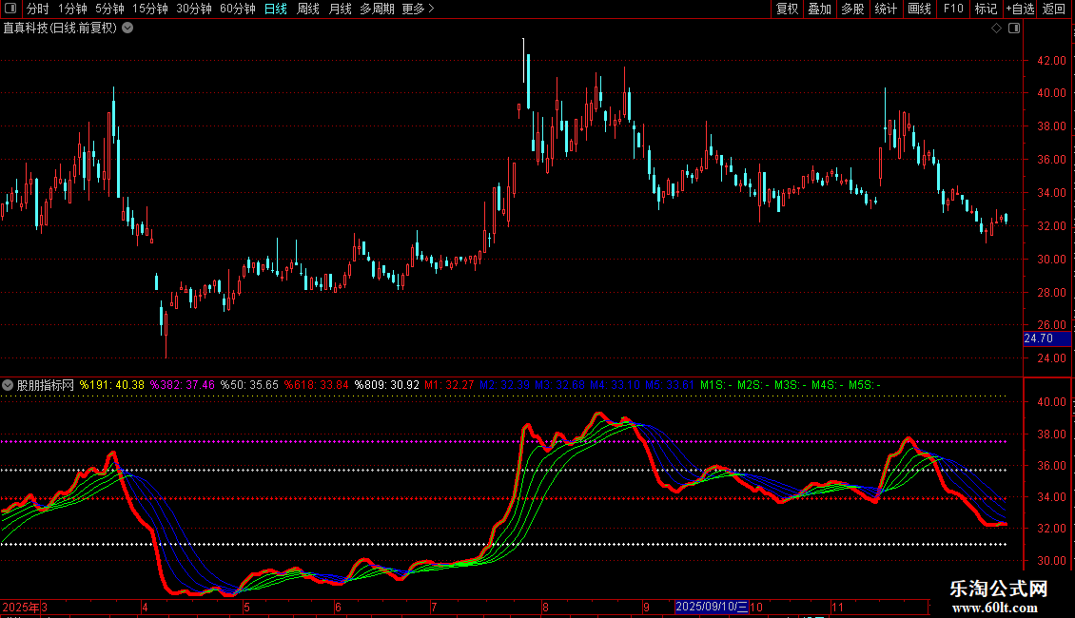Click the 叠加 overlay button
1075x618 pixels.
coord(819,9)
